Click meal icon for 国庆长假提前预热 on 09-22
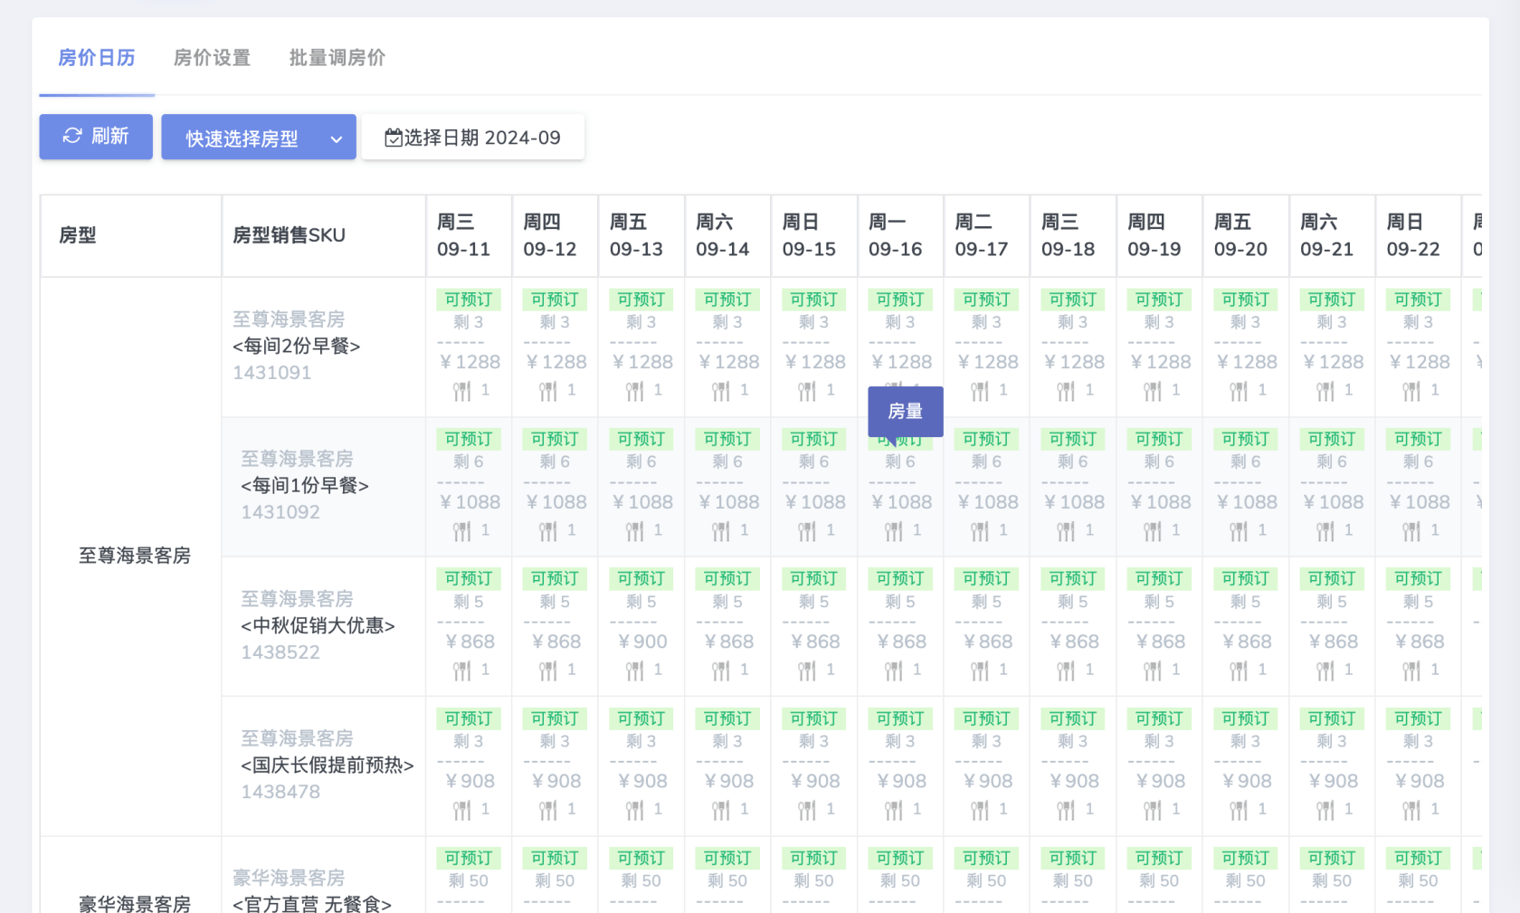This screenshot has height=913, width=1520. coord(1412,811)
